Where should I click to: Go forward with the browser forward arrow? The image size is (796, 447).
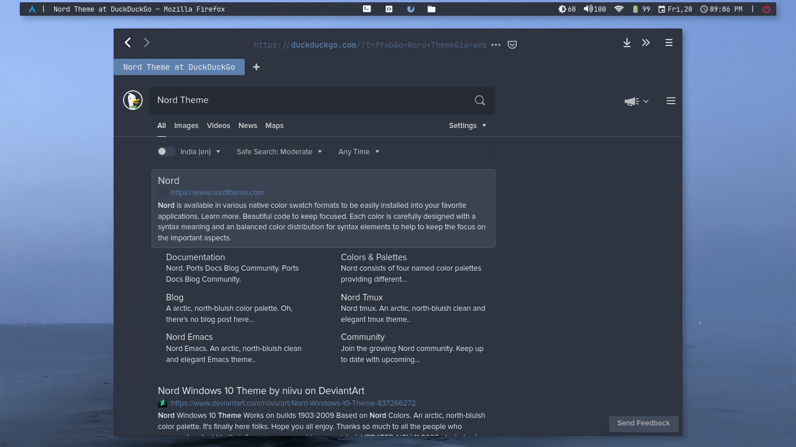[x=147, y=42]
